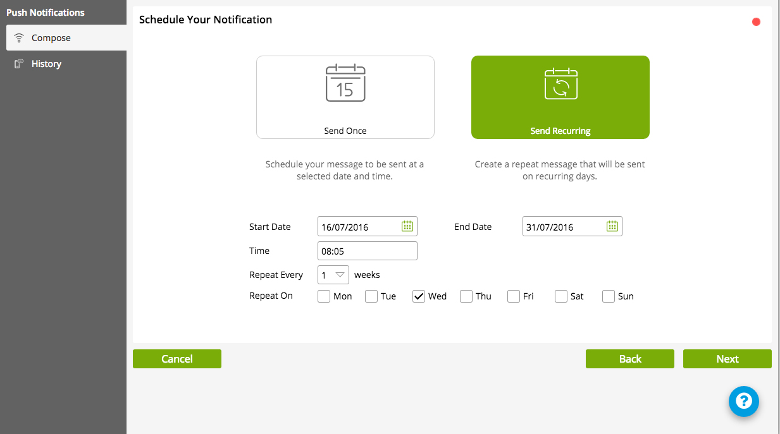Go Back to the previous step

[x=630, y=359]
